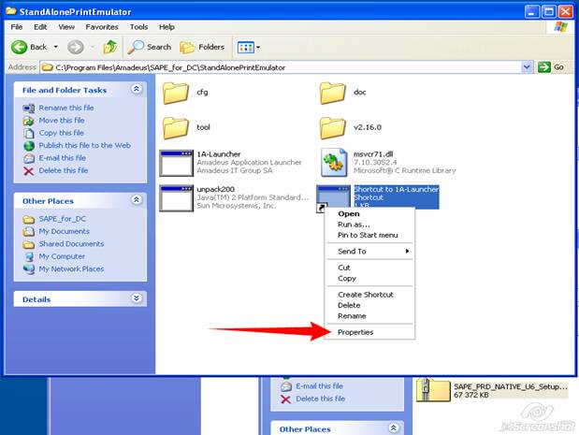Click Delete this file in front window
This screenshot has height=435, width=579.
point(64,170)
